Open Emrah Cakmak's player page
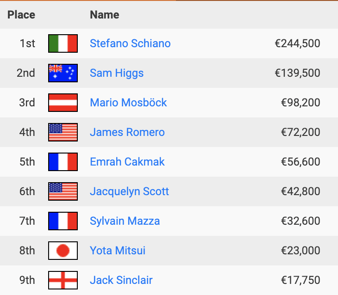338x295 pixels. pyautogui.click(x=127, y=162)
